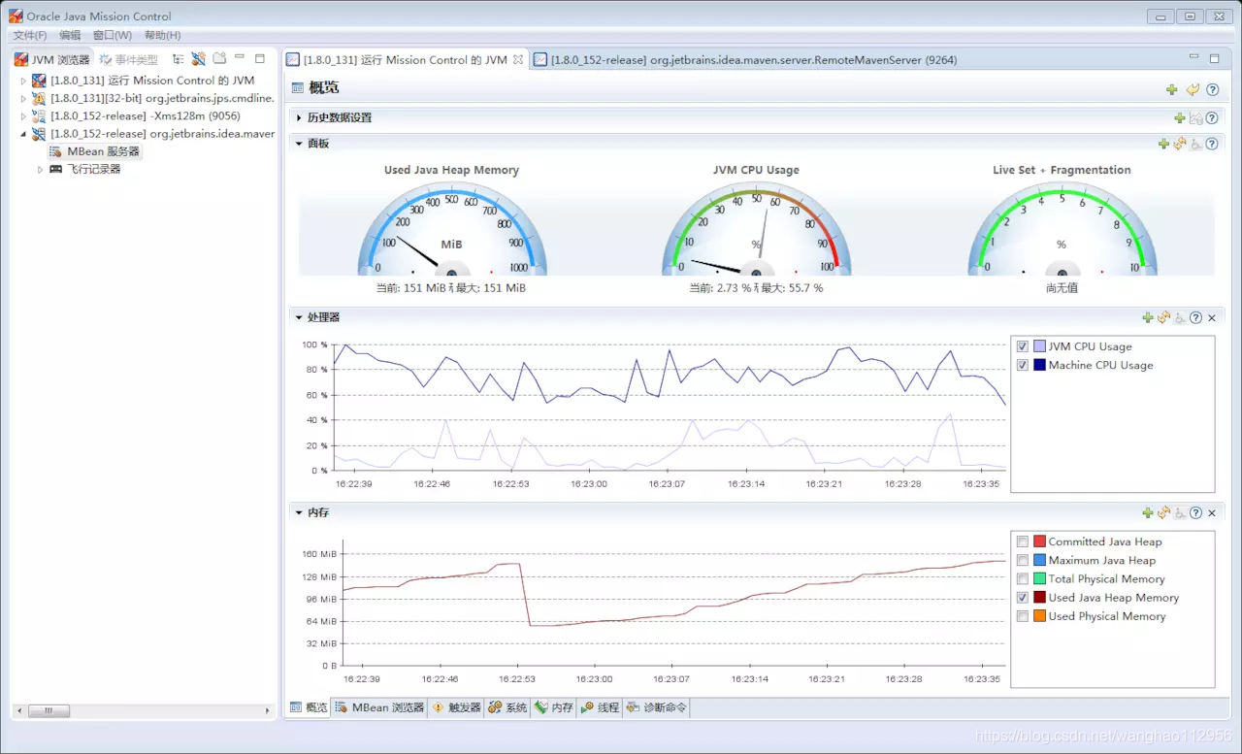Image resolution: width=1242 pixels, height=754 pixels.
Task: Close the 运行 Mission Control 的 JVM tab
Action: [x=518, y=59]
